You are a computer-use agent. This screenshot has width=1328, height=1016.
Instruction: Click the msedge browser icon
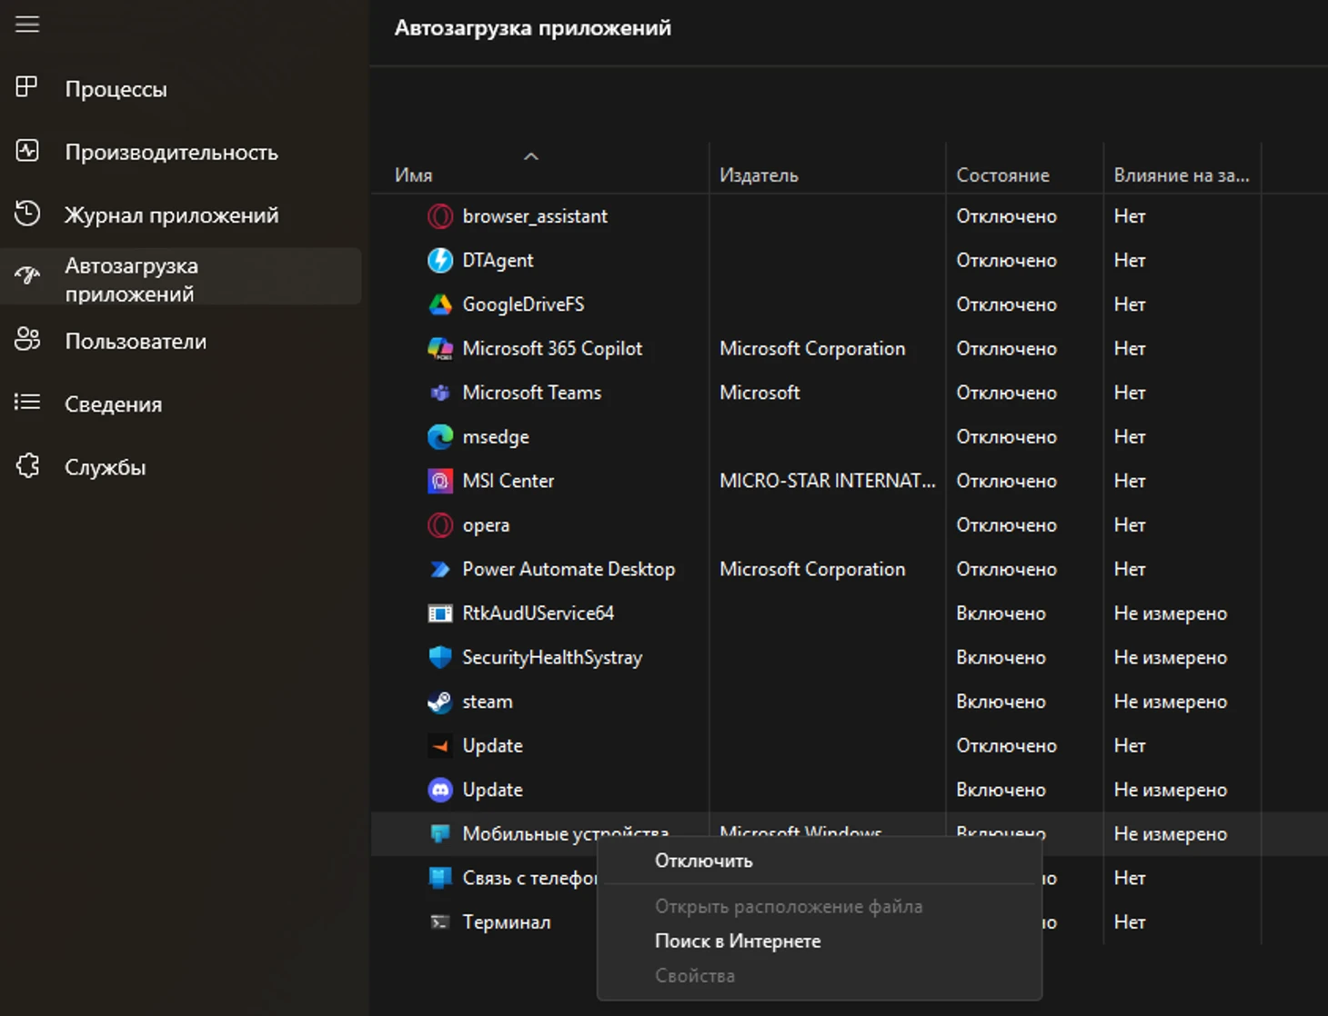pos(440,437)
